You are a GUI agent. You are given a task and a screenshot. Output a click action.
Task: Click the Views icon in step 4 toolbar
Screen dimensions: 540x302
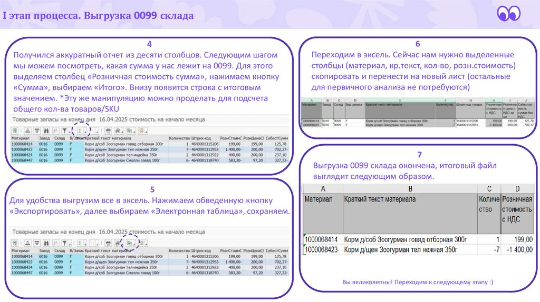pos(118,130)
